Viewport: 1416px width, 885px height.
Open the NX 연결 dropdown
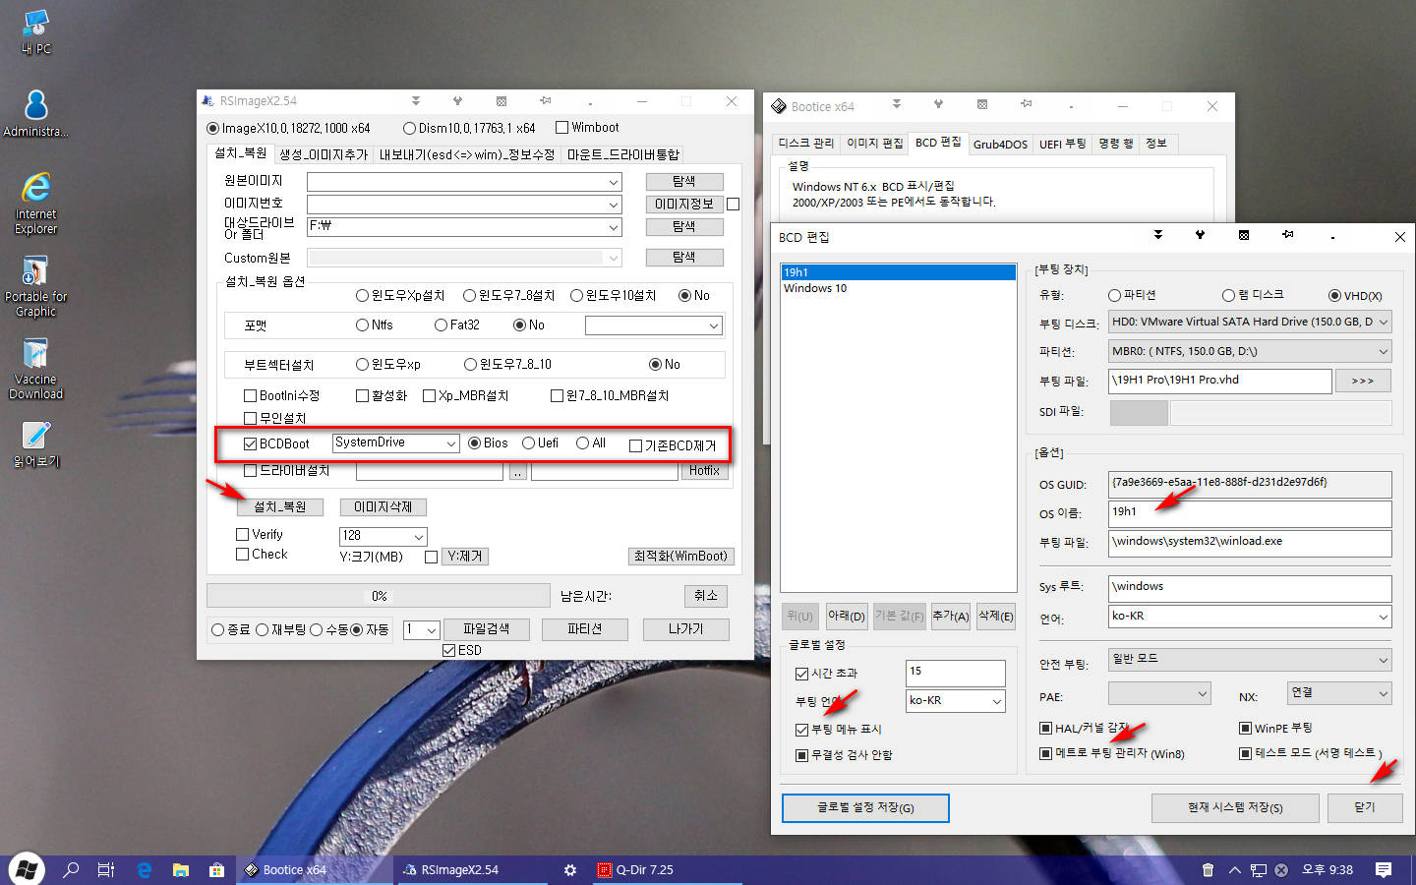point(1384,693)
